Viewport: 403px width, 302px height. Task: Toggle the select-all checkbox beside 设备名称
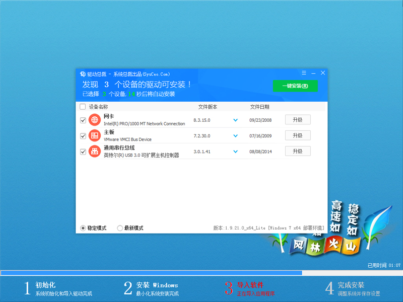pyautogui.click(x=82, y=107)
